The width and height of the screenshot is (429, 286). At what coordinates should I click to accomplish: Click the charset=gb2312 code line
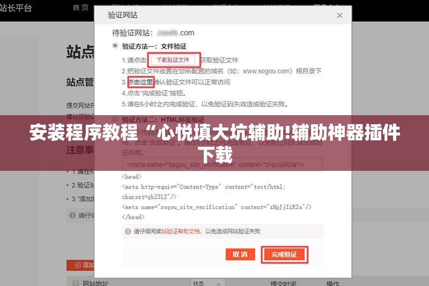149,197
